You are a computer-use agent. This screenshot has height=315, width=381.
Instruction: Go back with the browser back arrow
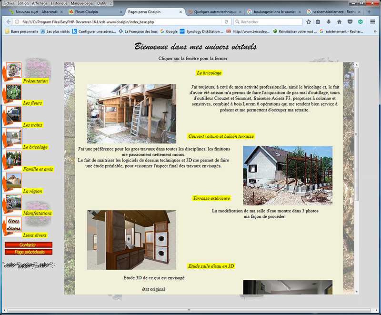[8, 22]
